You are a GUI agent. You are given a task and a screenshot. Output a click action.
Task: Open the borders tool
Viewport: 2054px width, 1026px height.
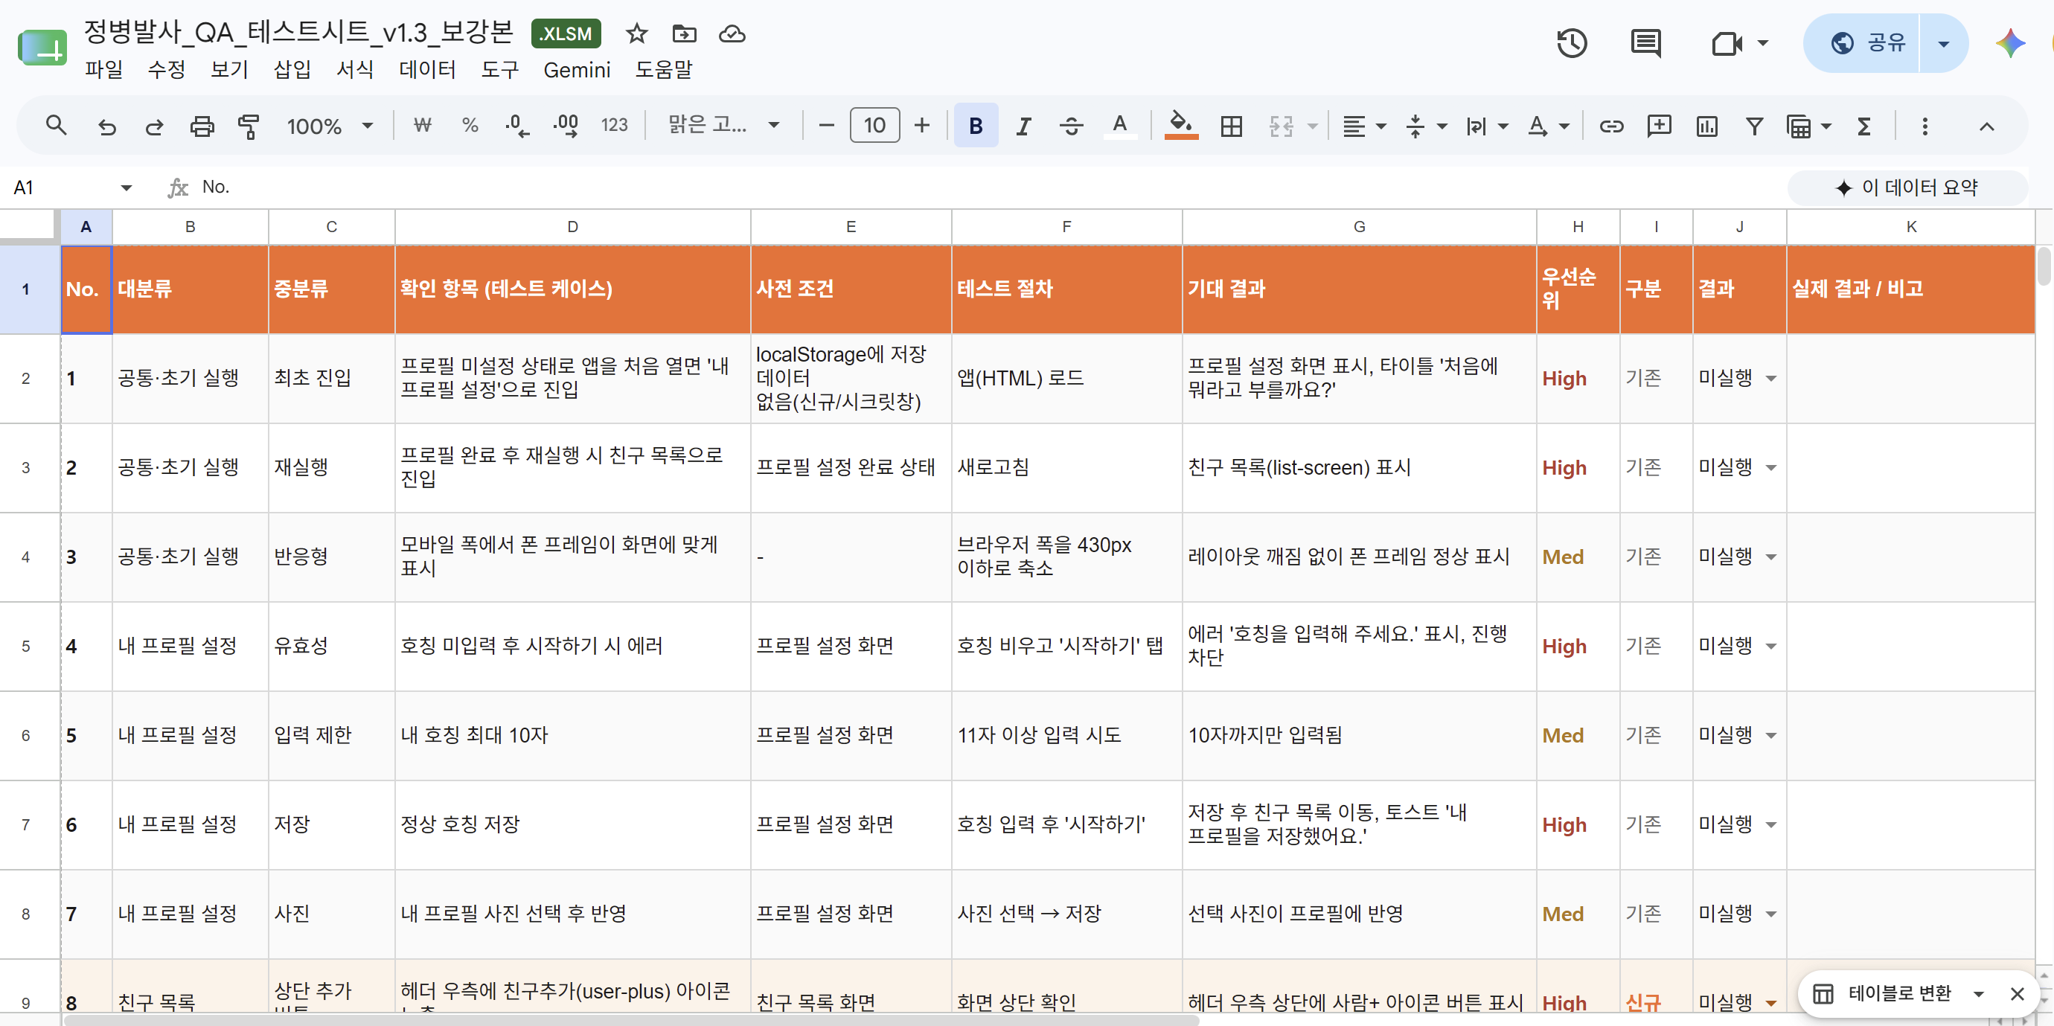click(x=1231, y=125)
